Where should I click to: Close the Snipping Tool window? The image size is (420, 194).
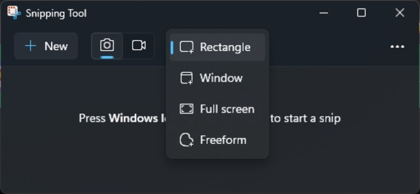click(400, 13)
